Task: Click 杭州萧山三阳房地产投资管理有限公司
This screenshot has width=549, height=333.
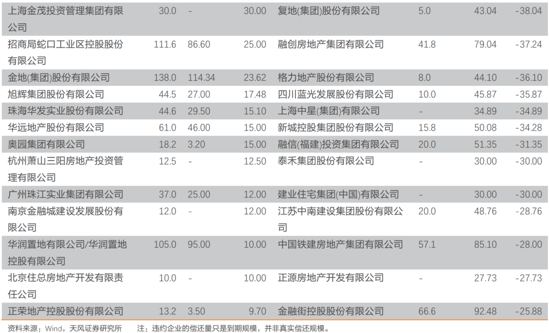Action: pos(66,170)
